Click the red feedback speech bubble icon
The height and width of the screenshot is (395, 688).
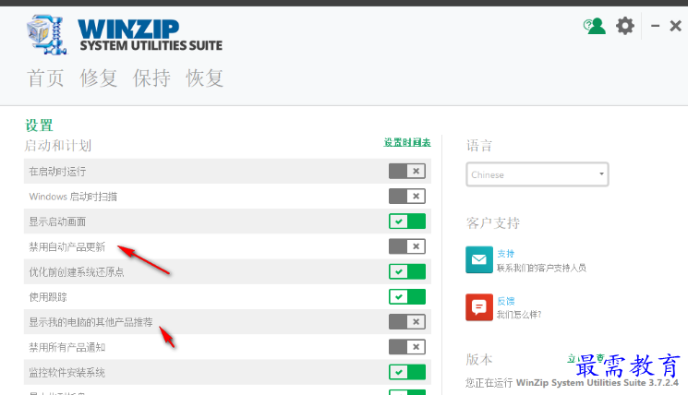pos(478,307)
